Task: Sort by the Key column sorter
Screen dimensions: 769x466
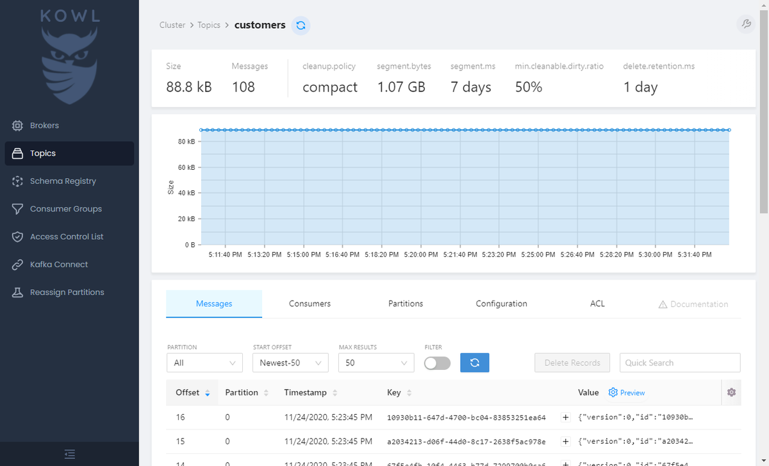Action: (409, 393)
